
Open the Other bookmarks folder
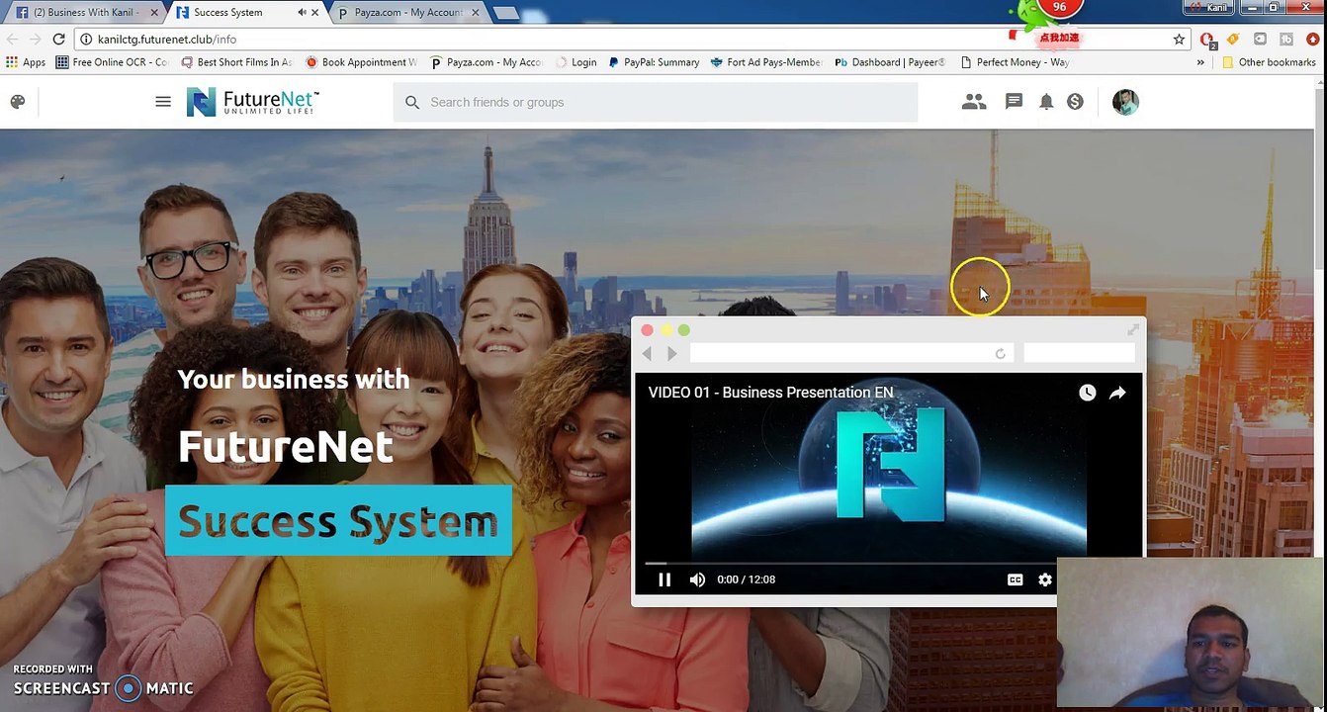tap(1269, 61)
